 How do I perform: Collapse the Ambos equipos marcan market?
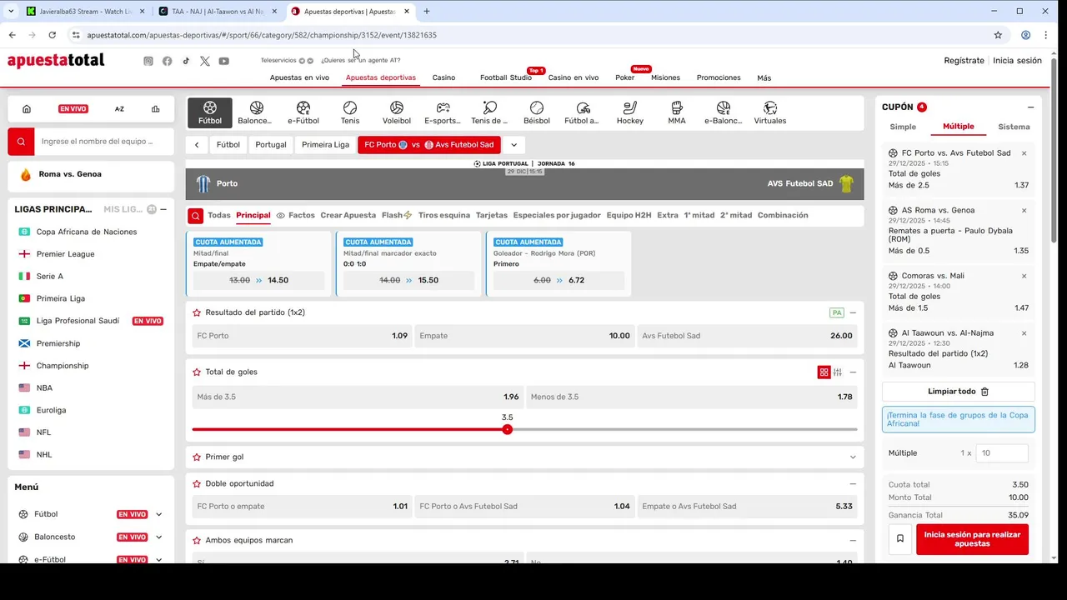point(853,540)
